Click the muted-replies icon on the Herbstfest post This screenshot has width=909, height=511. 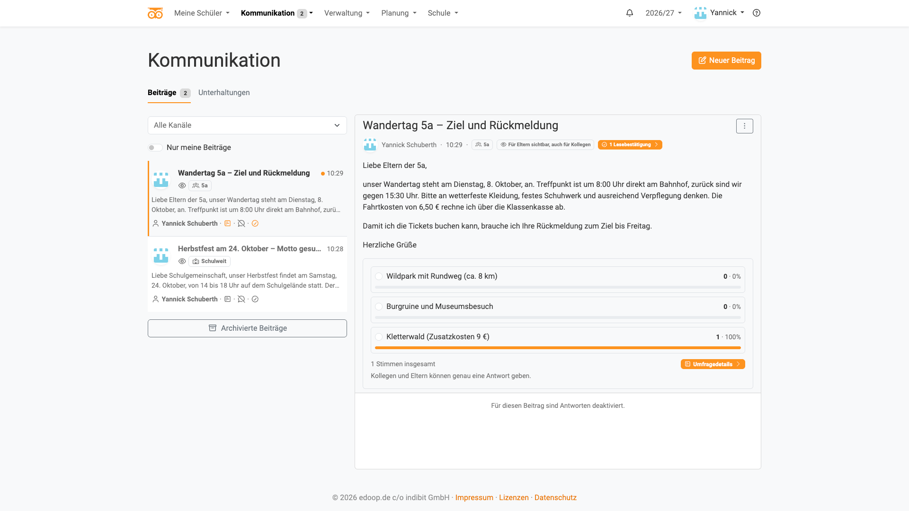241,299
